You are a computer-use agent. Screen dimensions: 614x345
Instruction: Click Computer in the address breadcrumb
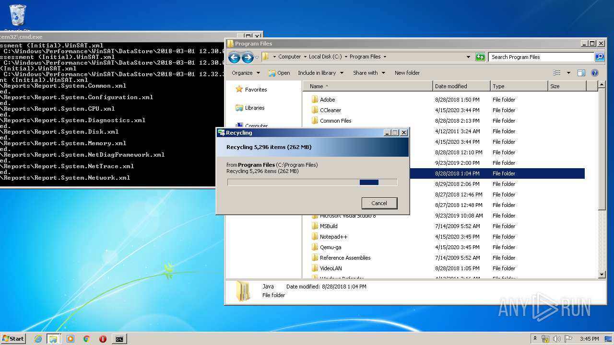[290, 57]
